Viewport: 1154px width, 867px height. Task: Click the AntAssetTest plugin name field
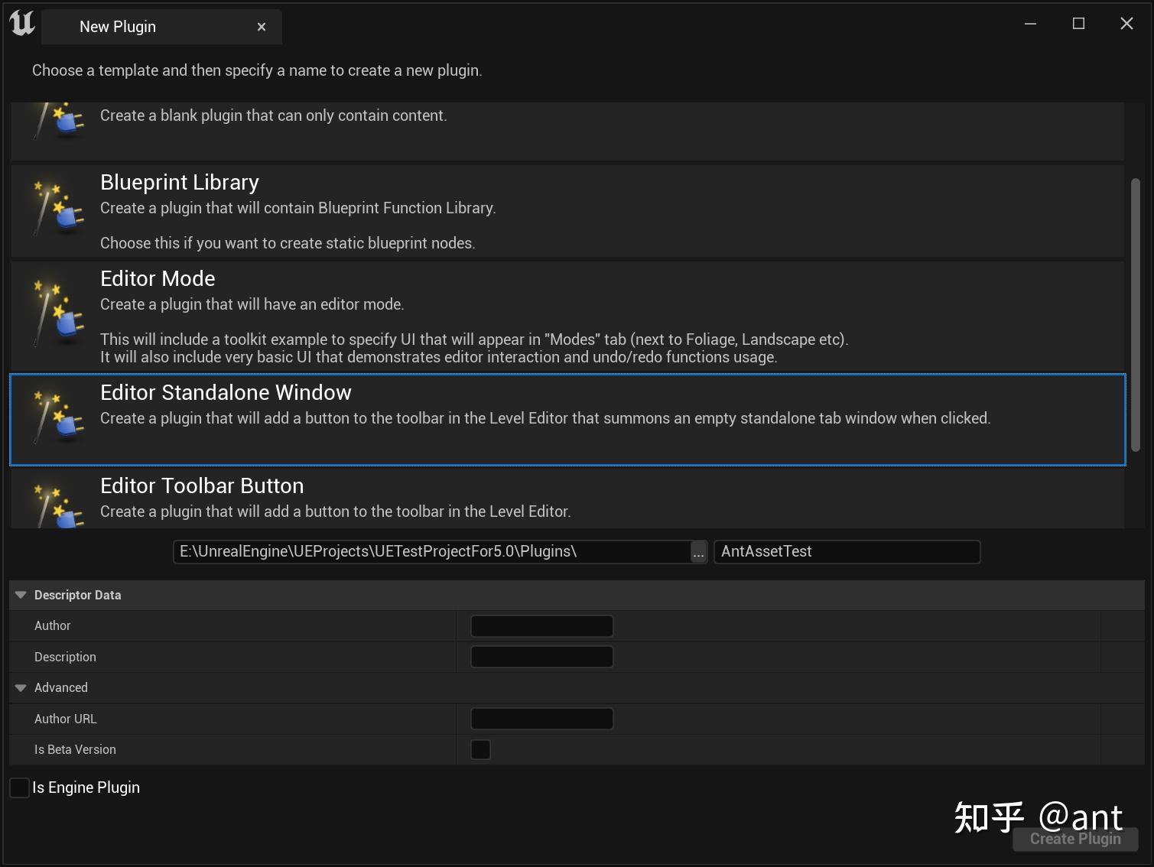[846, 551]
